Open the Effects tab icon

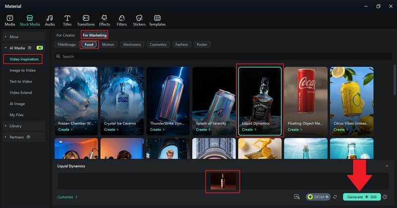(x=104, y=18)
